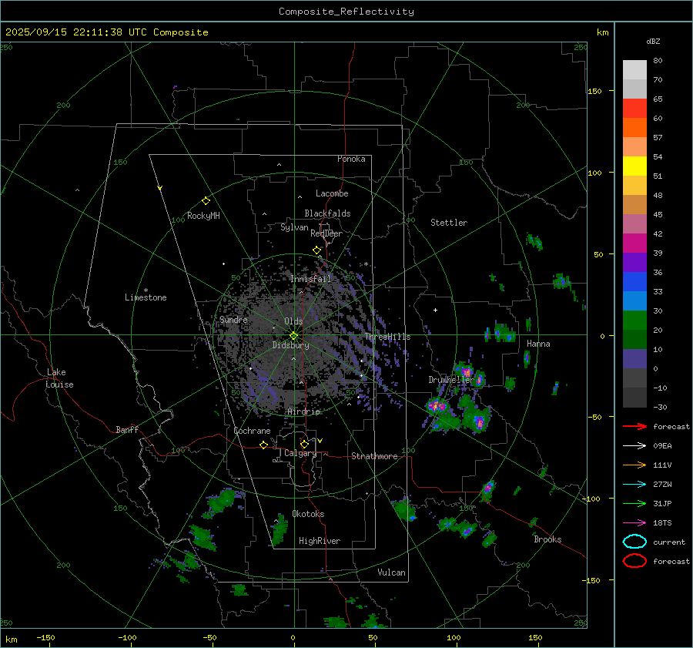Screen dimensions: 693x648
Task: Select the cyan 27ZW arrow legend entry
Action: coord(634,485)
